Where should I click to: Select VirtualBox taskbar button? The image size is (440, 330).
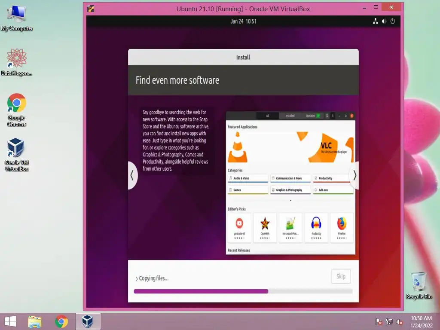coord(88,321)
